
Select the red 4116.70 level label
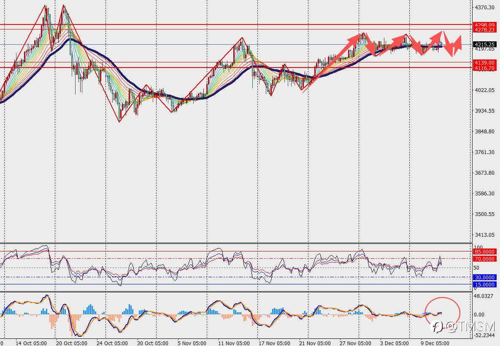pos(485,68)
